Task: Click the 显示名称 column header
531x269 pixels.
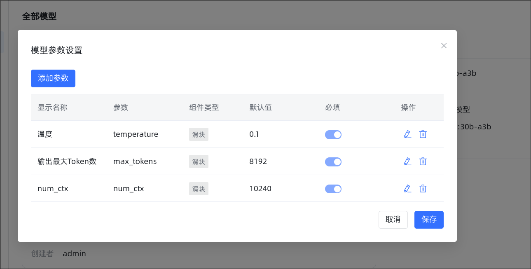Action: (x=52, y=108)
